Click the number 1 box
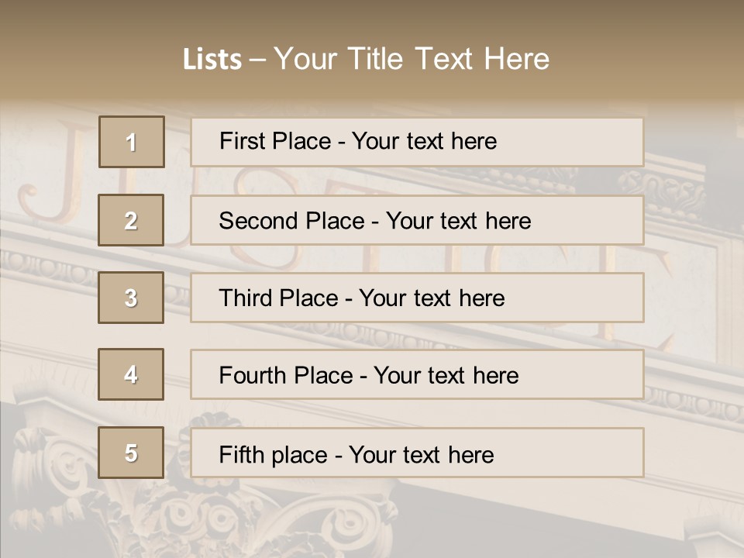Image resolution: width=744 pixels, height=558 pixels. pos(132,142)
